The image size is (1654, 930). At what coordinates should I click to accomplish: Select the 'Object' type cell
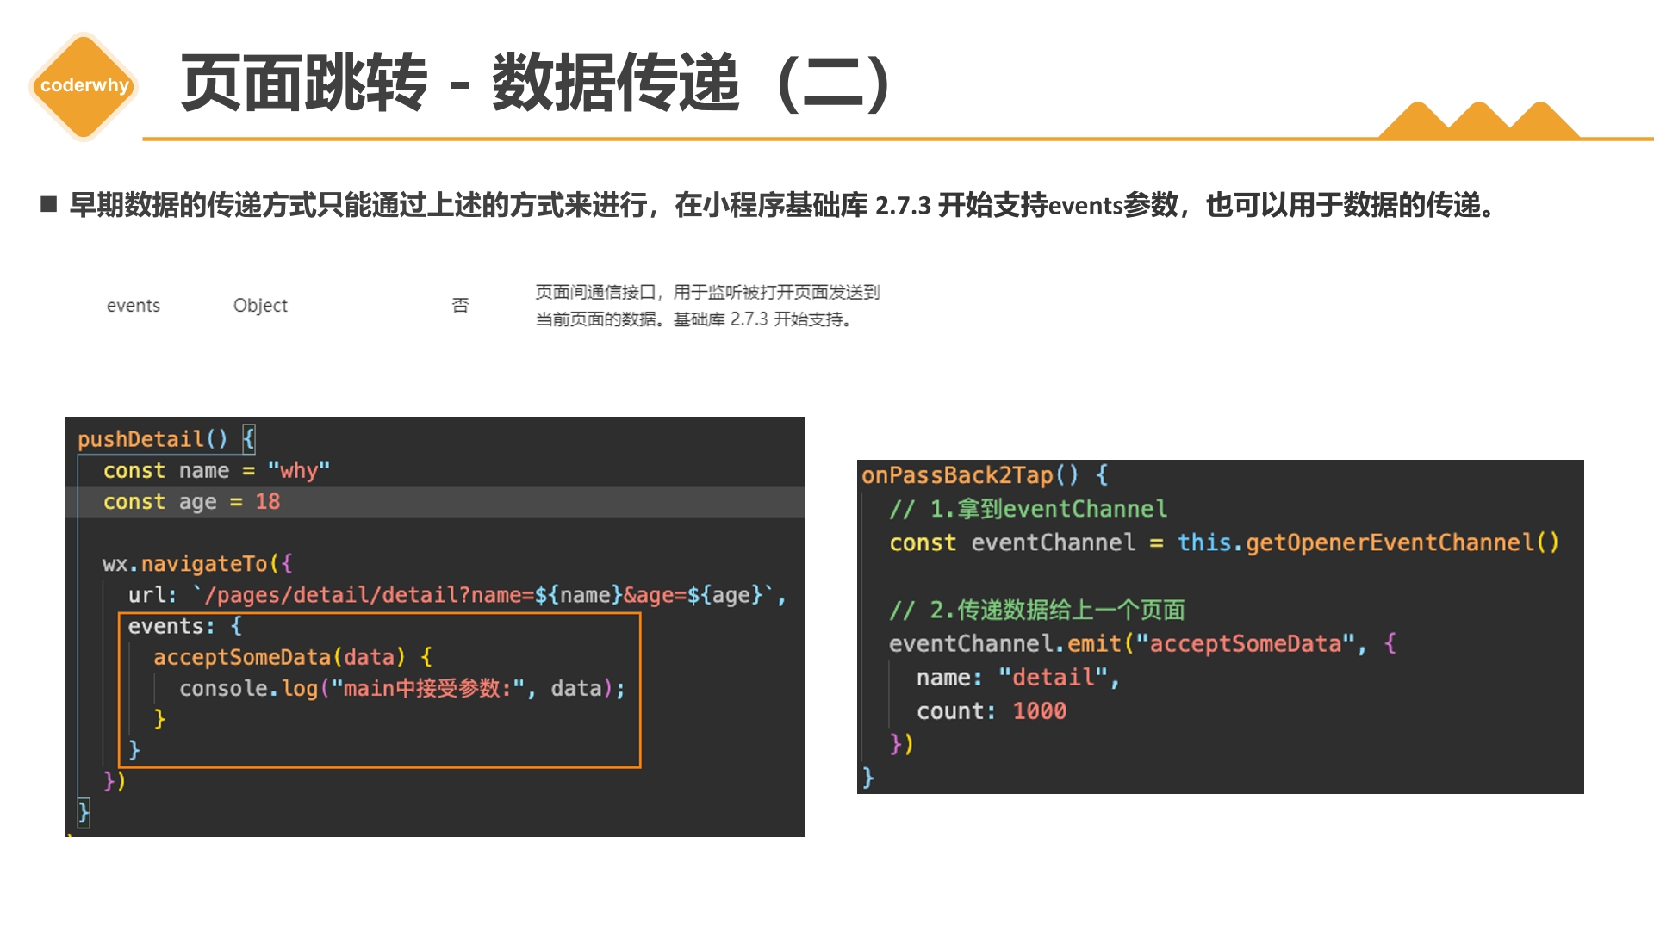260,306
